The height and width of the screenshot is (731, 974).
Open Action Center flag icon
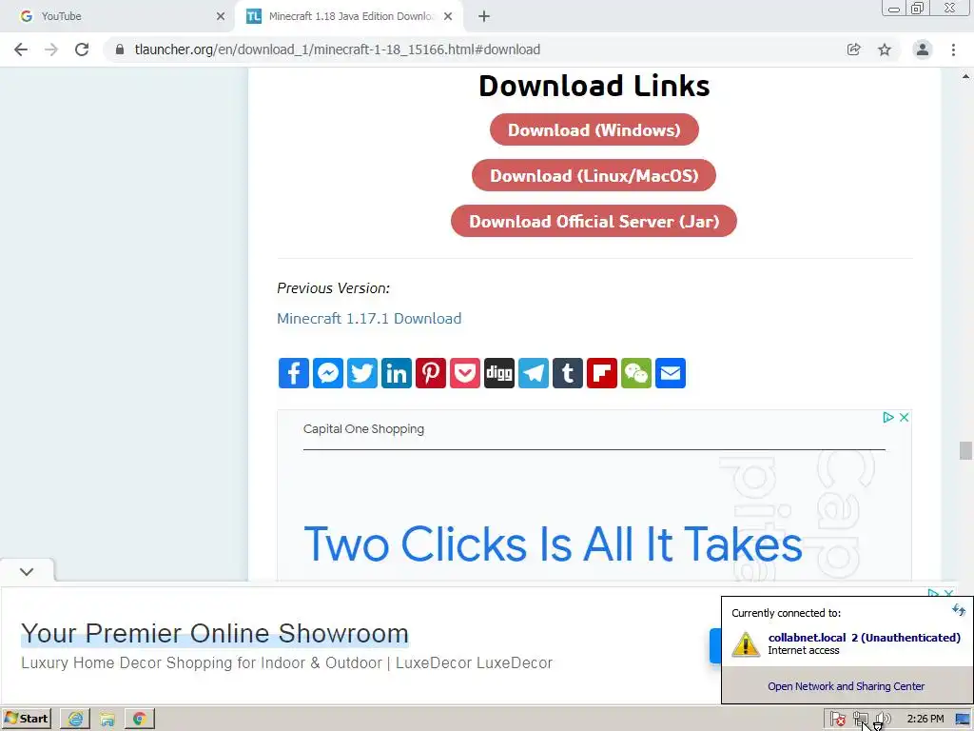click(x=837, y=720)
